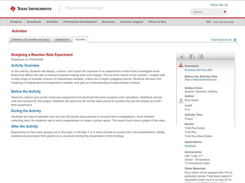Click the Activity Overview heading
The width and height of the screenshot is (245, 183).
25,65
